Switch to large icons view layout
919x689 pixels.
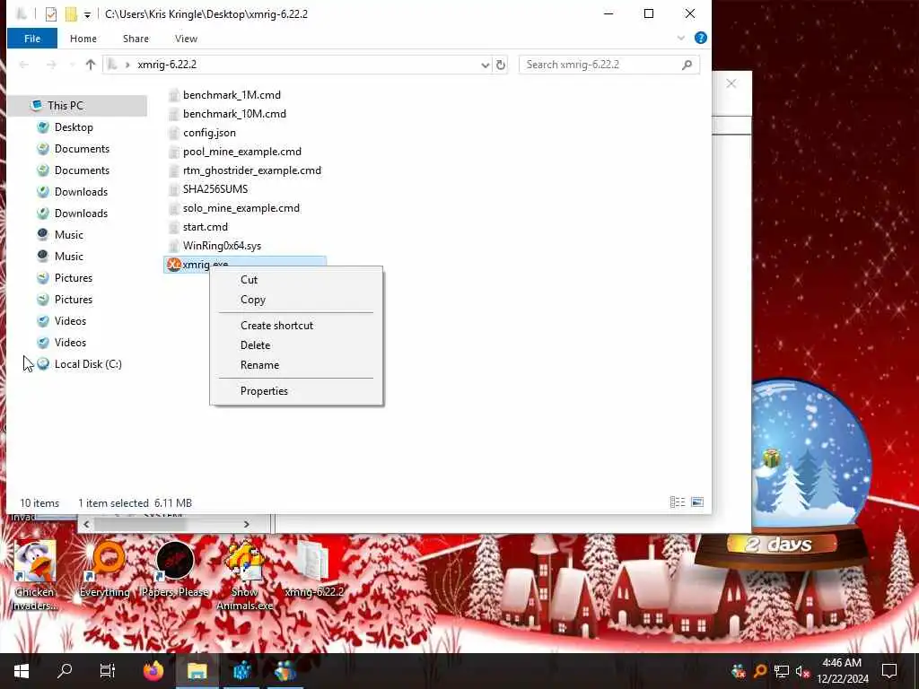click(696, 502)
